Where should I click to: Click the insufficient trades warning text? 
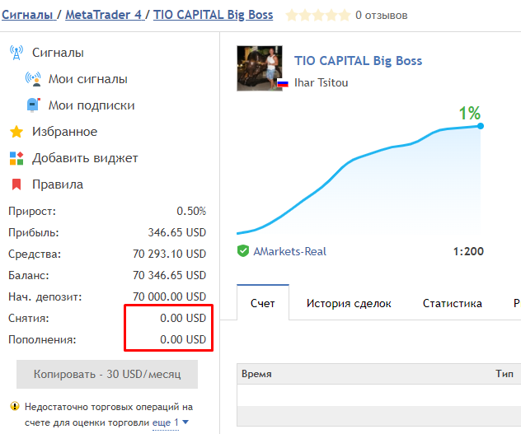109,414
